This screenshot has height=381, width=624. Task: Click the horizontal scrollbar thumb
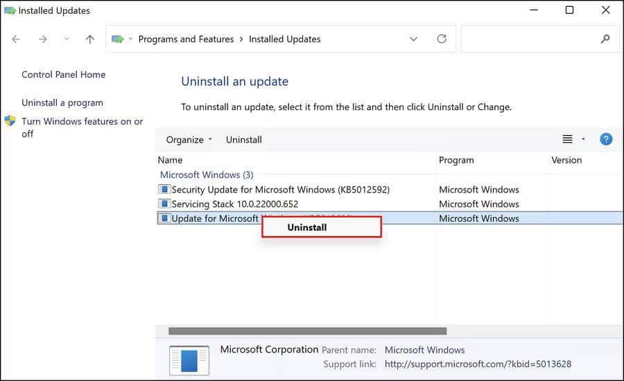(308, 331)
